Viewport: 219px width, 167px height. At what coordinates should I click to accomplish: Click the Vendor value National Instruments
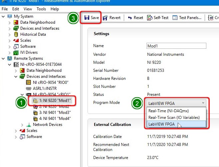click(x=165, y=54)
